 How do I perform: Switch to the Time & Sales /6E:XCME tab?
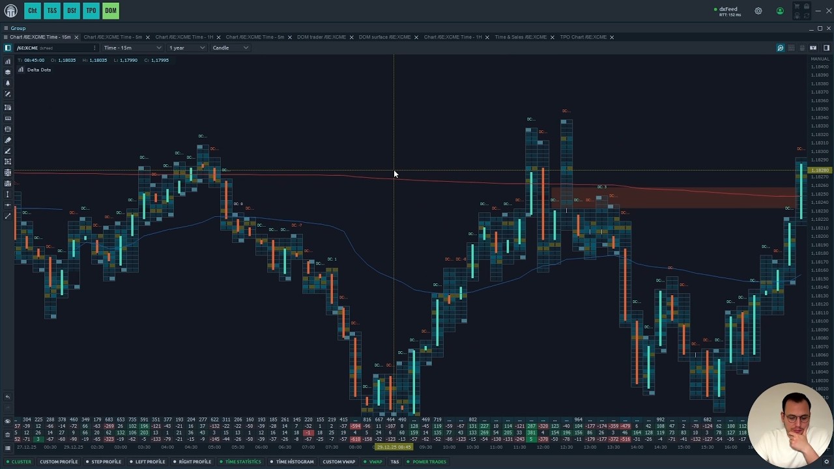521,37
